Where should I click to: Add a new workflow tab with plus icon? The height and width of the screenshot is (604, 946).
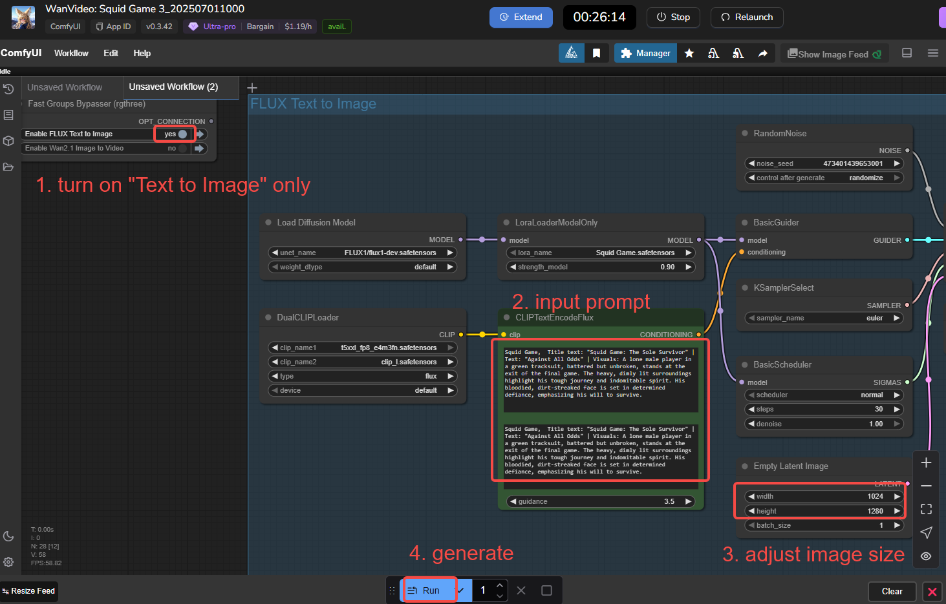click(252, 87)
